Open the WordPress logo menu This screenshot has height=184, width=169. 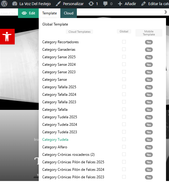[x=4, y=4]
